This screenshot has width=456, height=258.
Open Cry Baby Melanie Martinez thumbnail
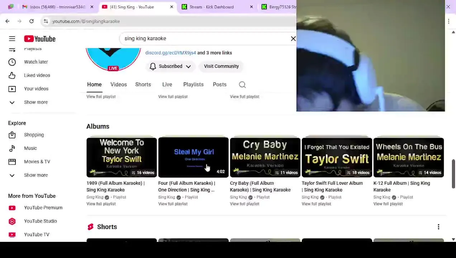coord(265,158)
